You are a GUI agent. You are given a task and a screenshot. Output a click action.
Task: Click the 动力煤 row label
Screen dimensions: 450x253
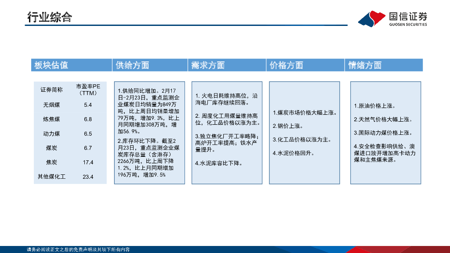click(51, 134)
